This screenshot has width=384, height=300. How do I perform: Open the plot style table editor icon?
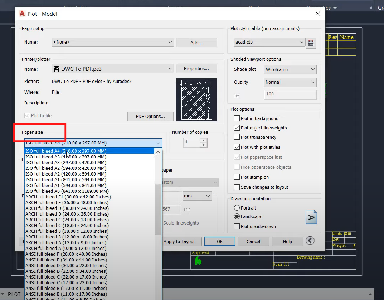point(311,43)
